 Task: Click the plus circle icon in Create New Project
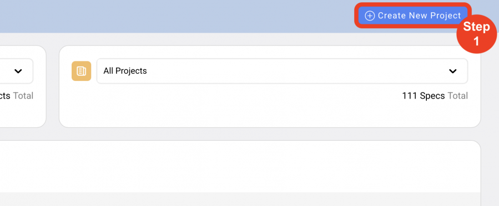(x=370, y=16)
